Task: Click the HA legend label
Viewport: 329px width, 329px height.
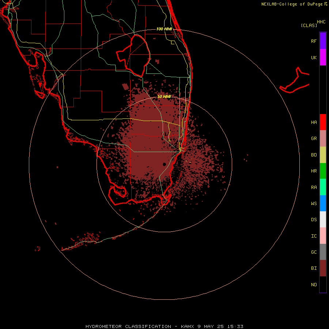Action: click(314, 122)
